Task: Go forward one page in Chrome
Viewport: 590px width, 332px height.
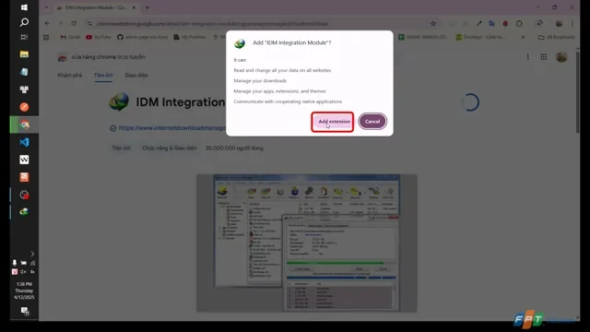Action: pos(61,23)
